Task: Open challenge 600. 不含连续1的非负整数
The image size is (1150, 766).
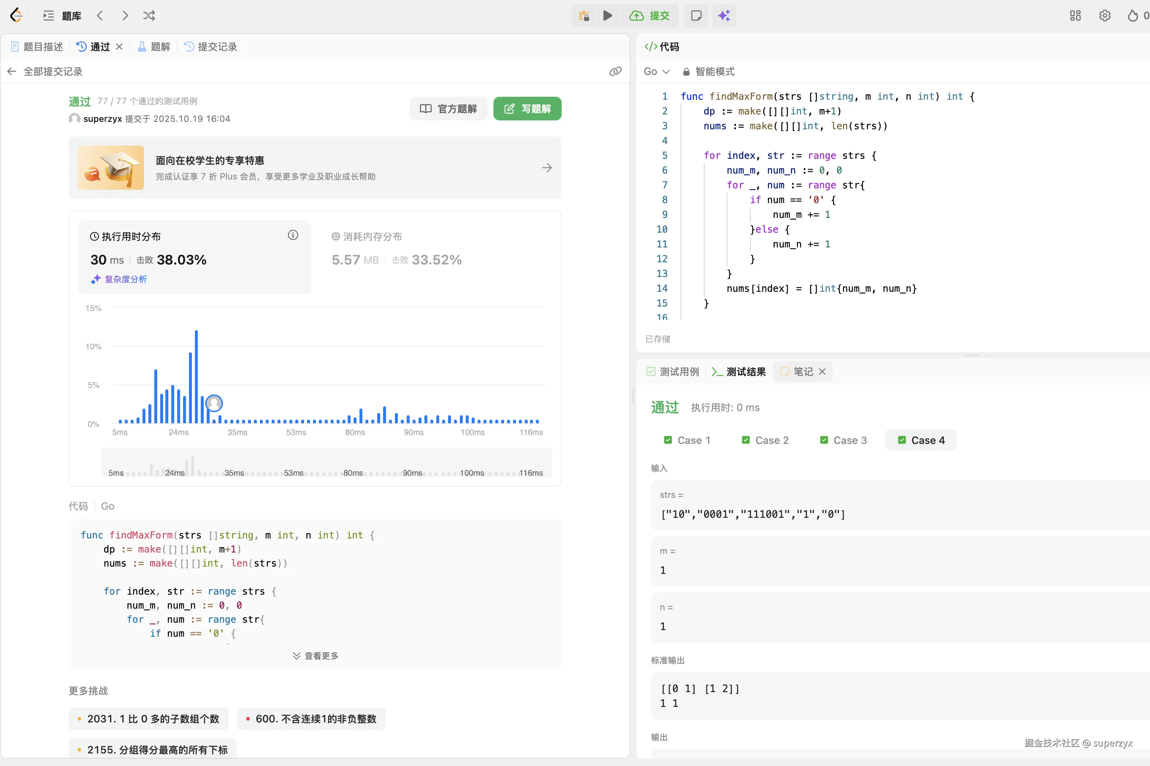Action: [x=311, y=719]
